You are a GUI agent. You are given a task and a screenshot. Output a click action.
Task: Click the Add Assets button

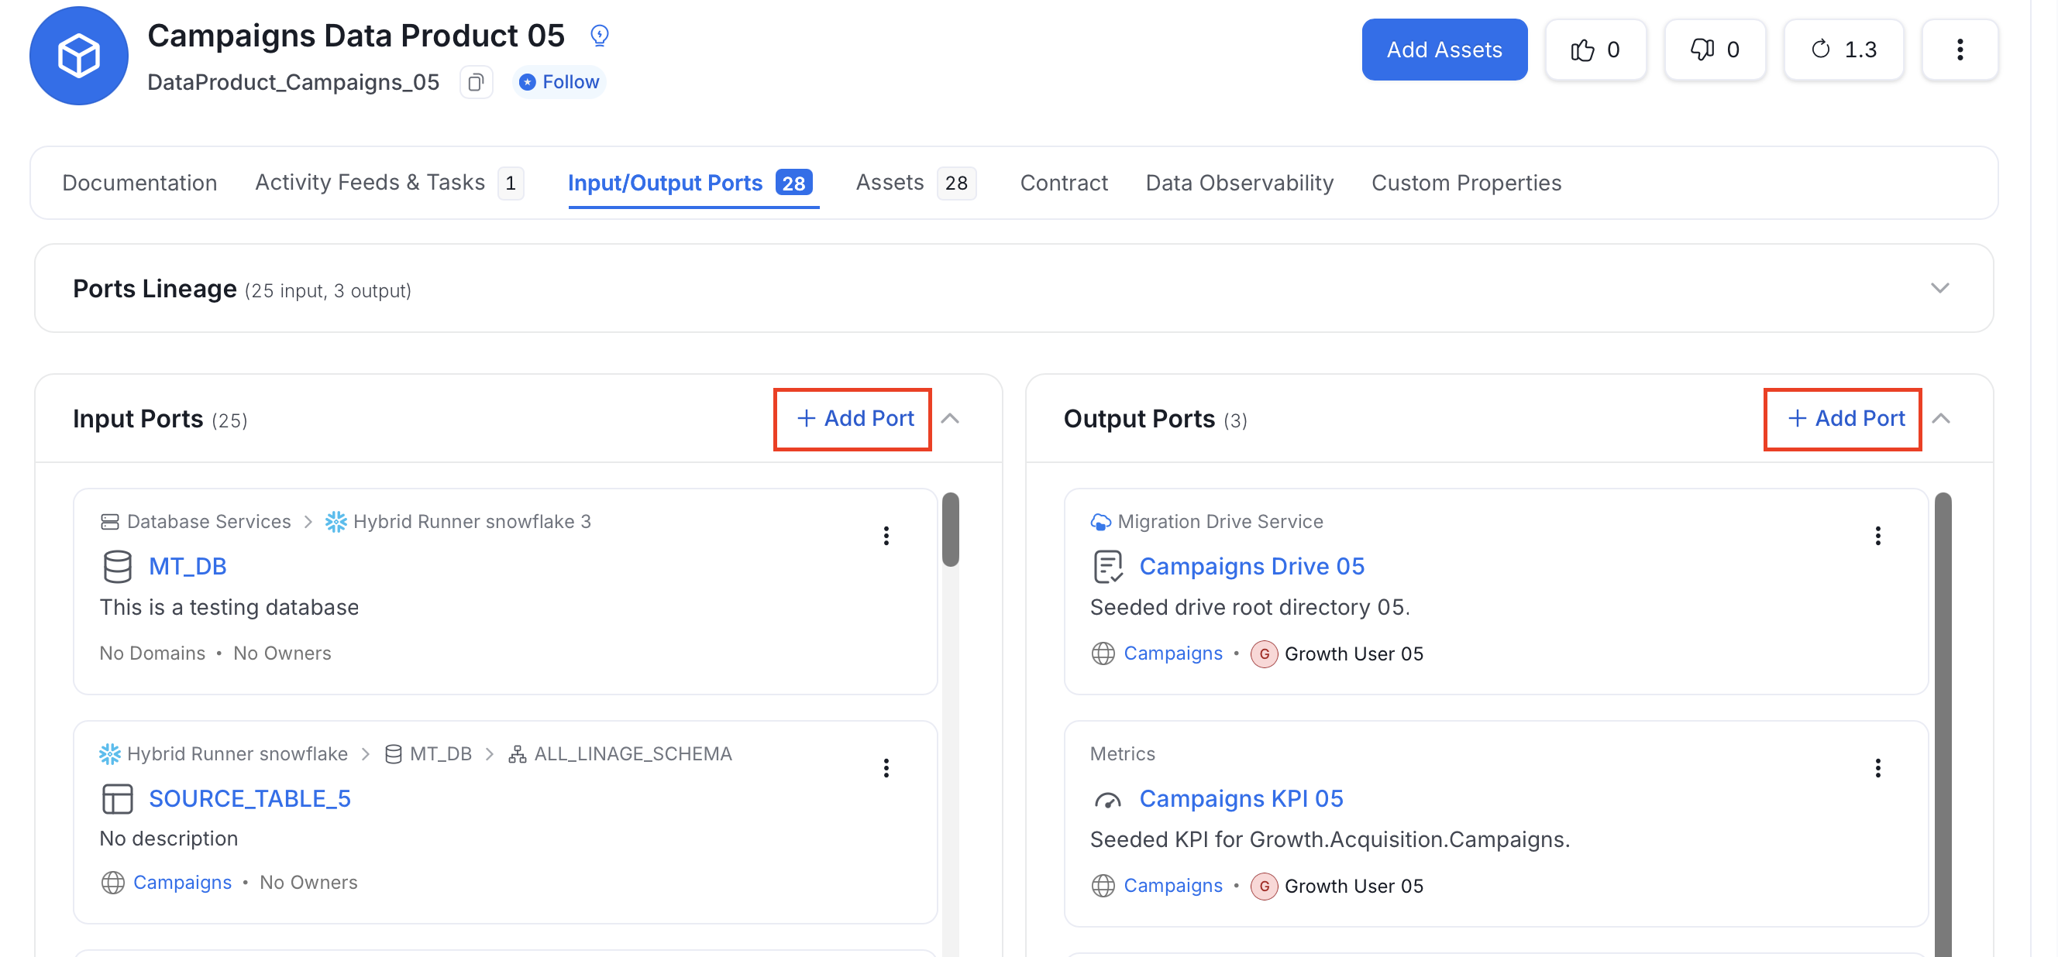point(1444,50)
